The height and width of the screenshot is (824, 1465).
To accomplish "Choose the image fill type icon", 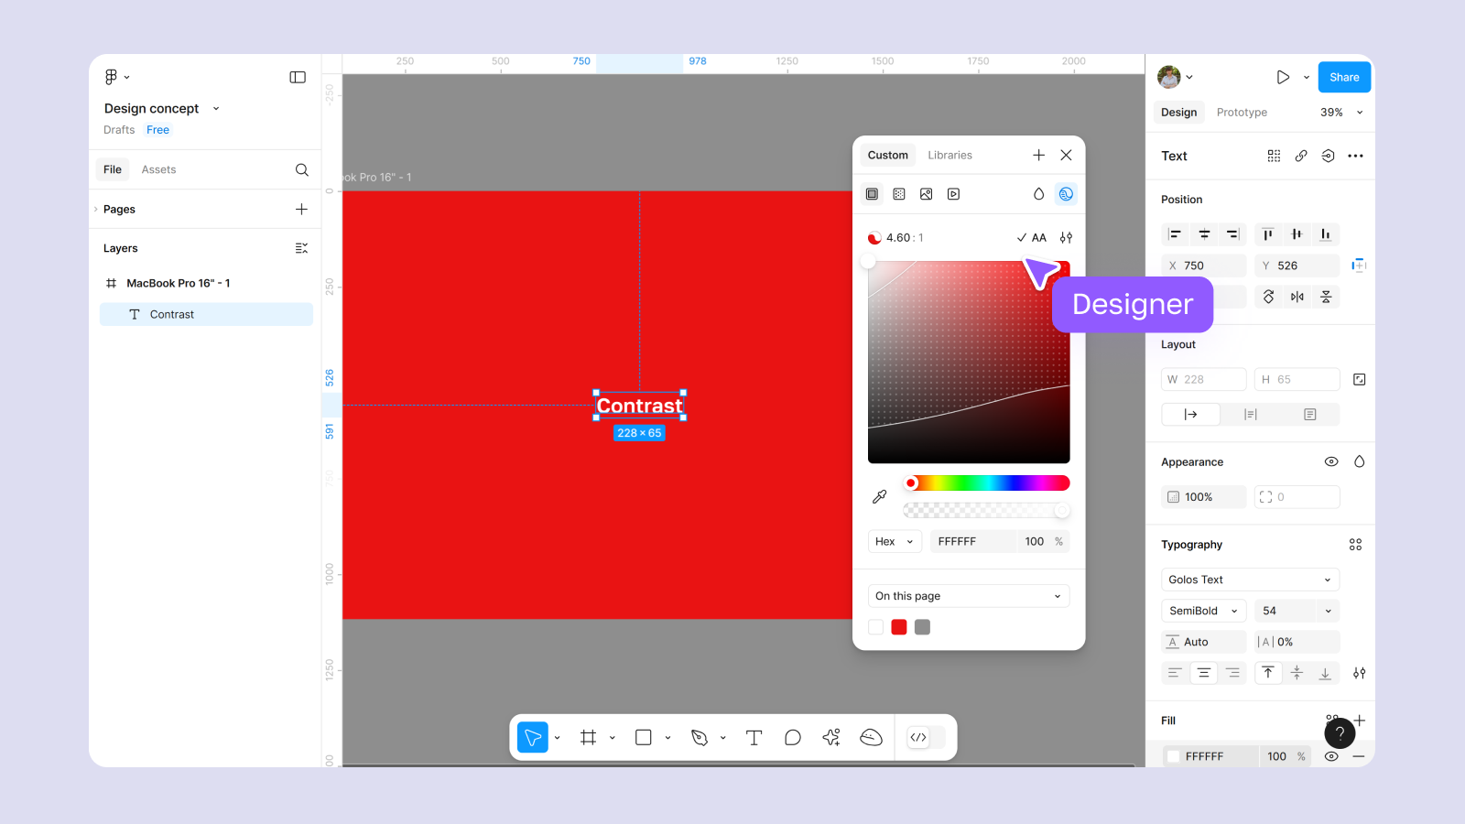I will point(927,194).
